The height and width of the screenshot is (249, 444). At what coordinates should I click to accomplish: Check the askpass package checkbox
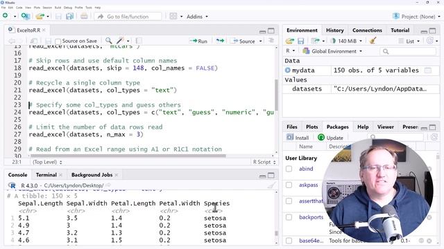[289, 185]
